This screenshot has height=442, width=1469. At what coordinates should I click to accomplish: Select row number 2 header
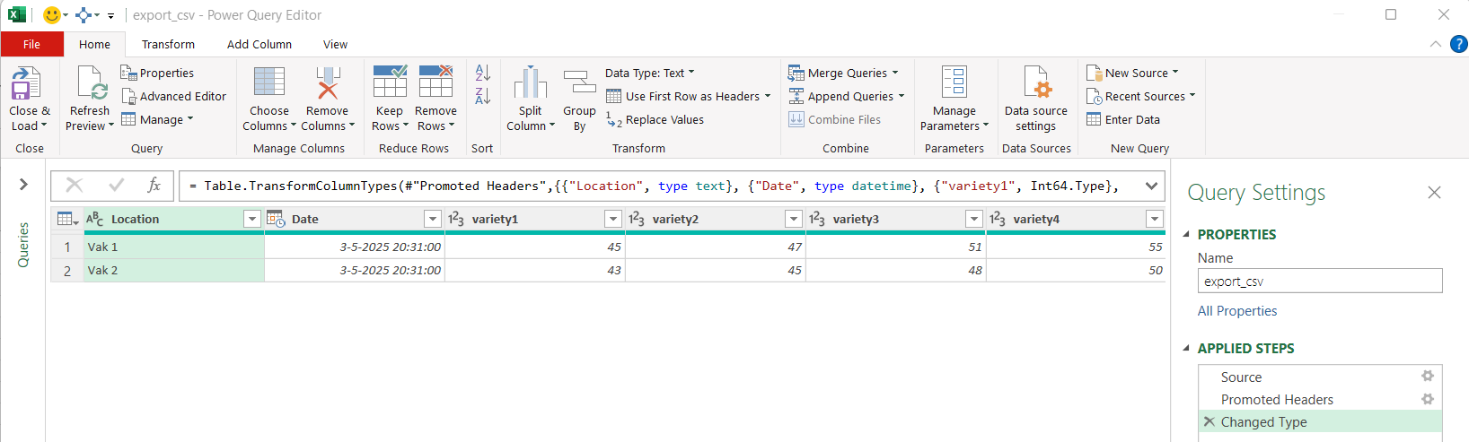click(67, 270)
